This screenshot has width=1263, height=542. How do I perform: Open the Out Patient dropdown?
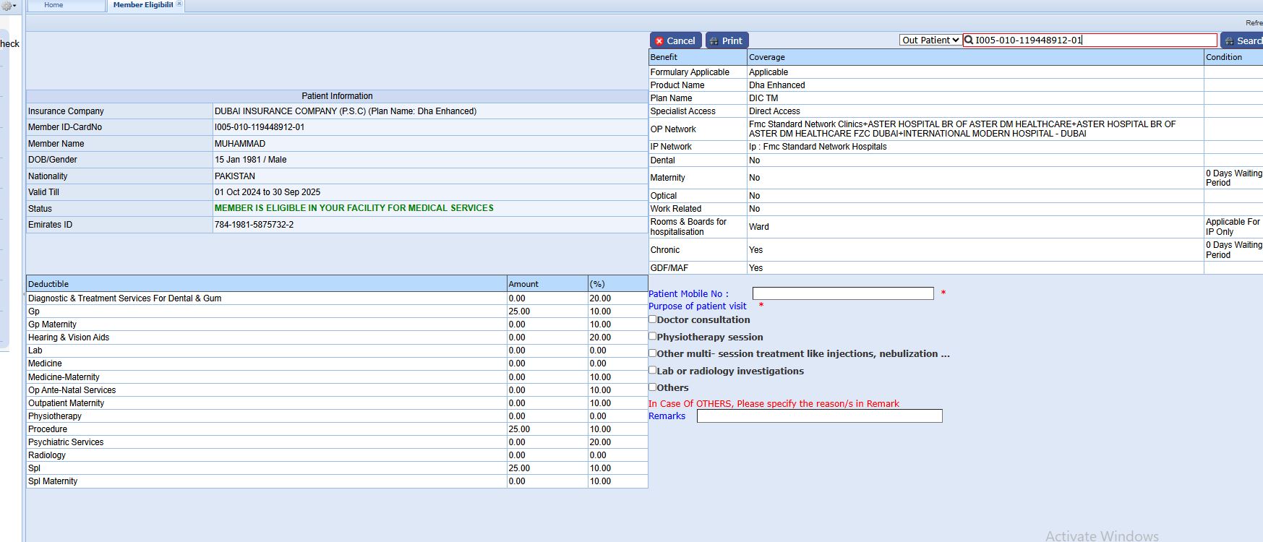[930, 40]
